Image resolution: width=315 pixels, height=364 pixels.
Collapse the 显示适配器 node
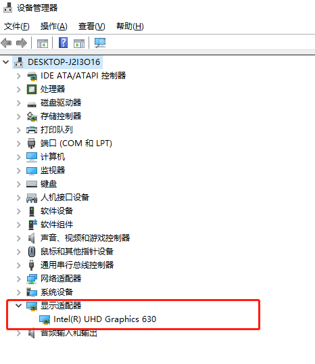(x=18, y=306)
